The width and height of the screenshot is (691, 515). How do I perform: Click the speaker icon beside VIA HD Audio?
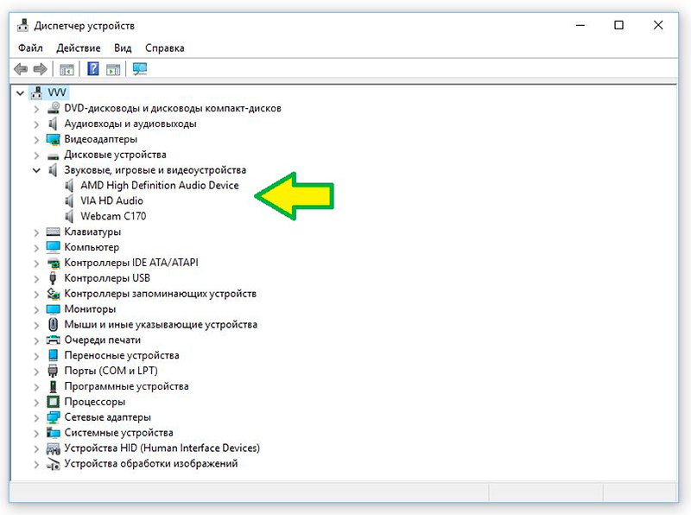tap(70, 200)
